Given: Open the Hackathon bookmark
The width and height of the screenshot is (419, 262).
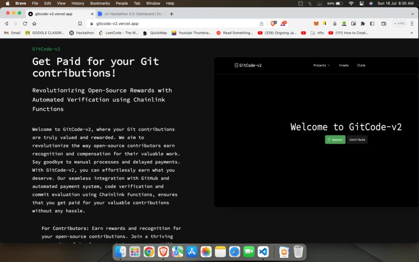Looking at the screenshot, I should click(82, 33).
